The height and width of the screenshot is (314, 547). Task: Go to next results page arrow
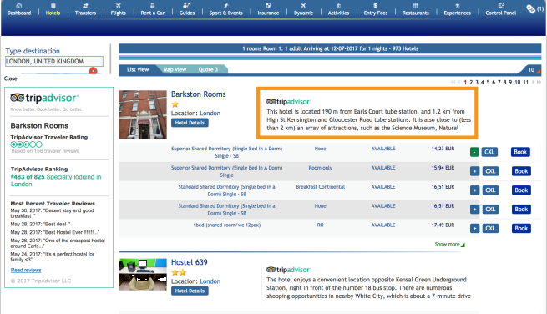[x=533, y=83]
